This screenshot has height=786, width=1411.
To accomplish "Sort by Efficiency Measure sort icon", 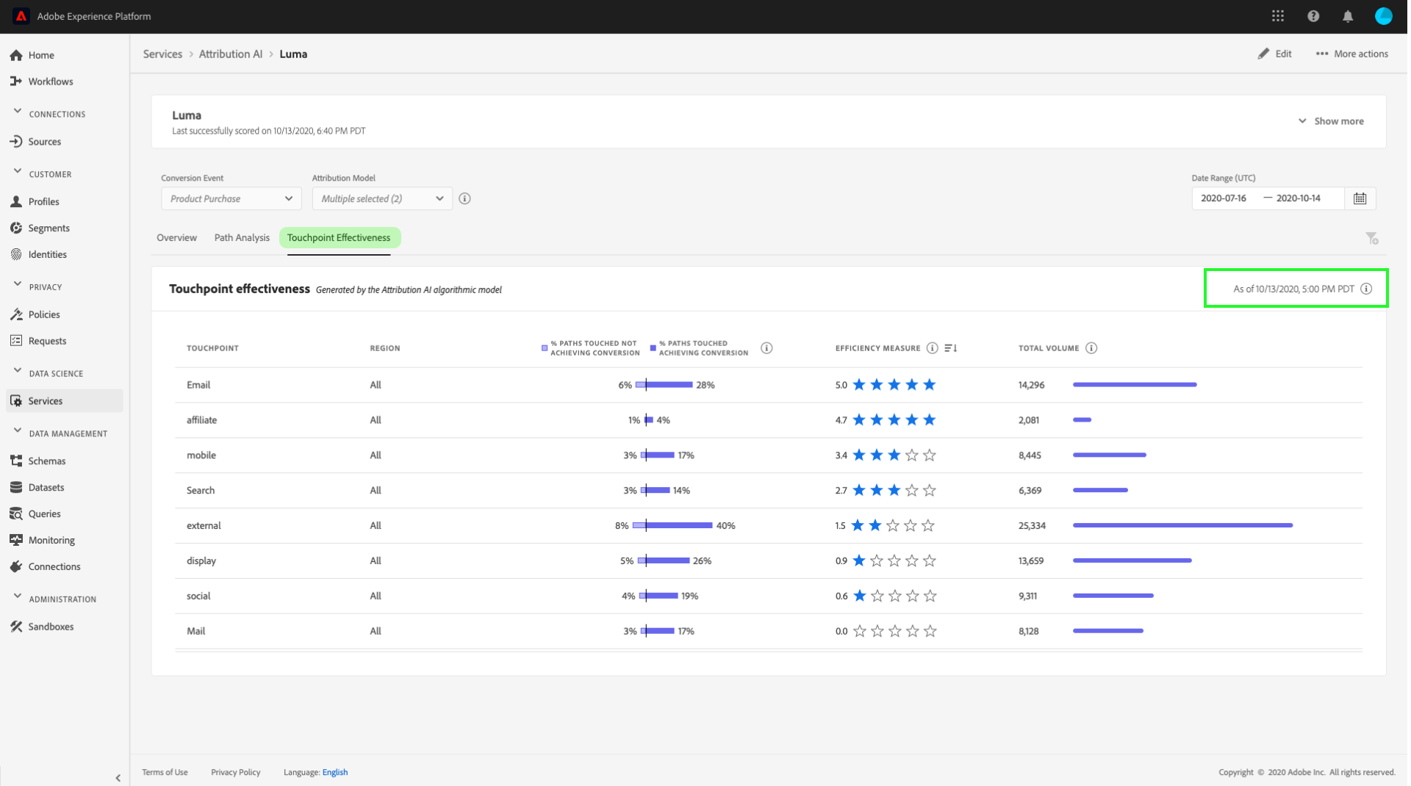I will [x=951, y=348].
